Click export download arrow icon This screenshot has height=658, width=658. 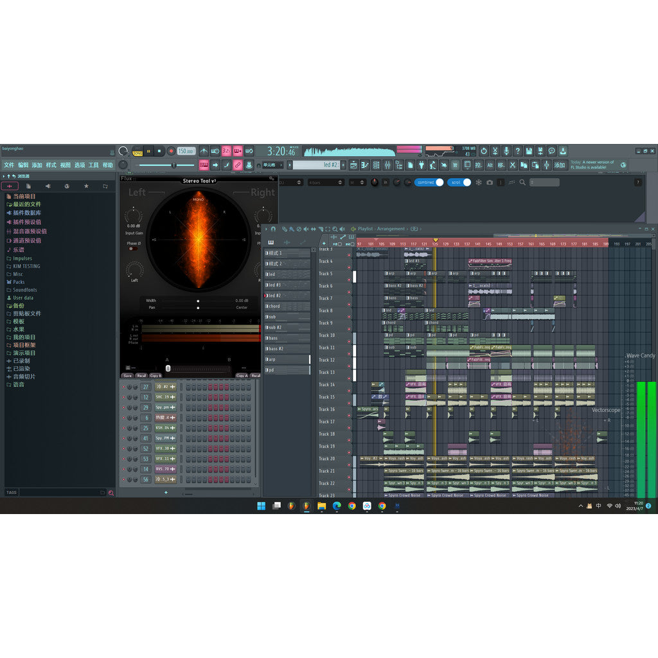[x=563, y=151]
